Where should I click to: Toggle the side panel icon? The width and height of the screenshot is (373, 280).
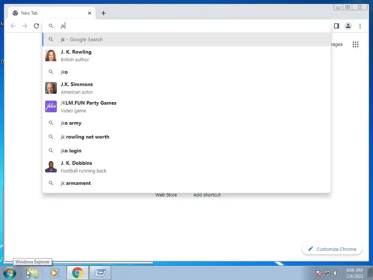[336, 26]
